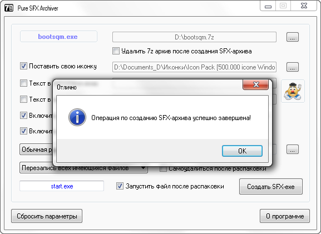Open О программе about window

[x=285, y=216]
